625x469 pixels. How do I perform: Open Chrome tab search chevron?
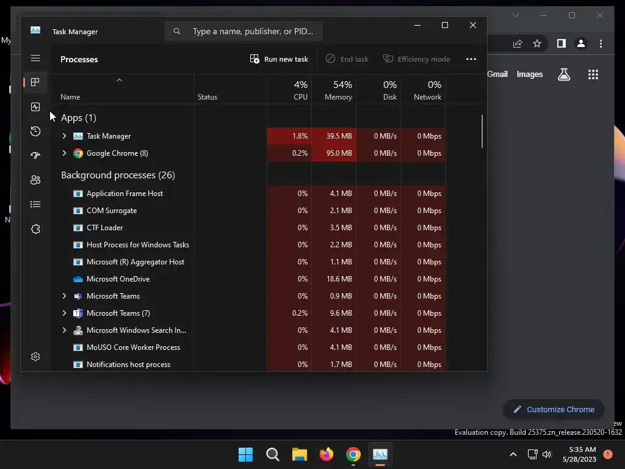tap(515, 15)
